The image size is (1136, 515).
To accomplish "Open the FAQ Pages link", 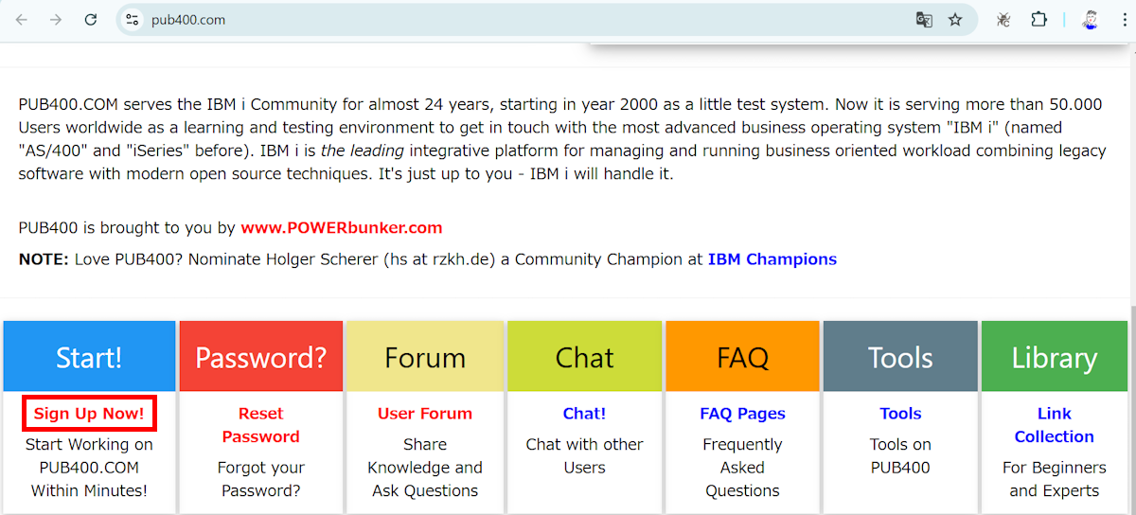I will point(742,414).
